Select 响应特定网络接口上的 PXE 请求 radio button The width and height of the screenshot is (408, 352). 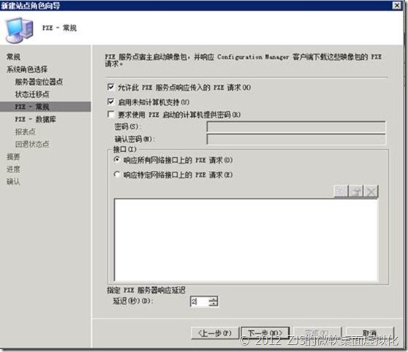pyautogui.click(x=117, y=175)
